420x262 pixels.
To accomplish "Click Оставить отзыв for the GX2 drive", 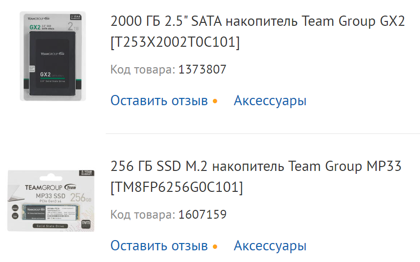I will pos(159,101).
